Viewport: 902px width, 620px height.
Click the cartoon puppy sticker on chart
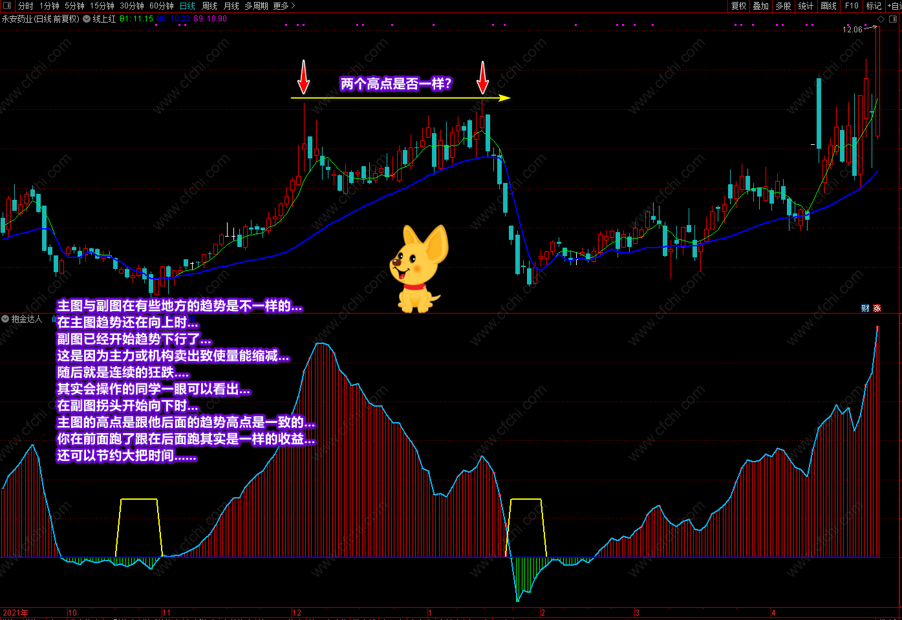tap(419, 268)
